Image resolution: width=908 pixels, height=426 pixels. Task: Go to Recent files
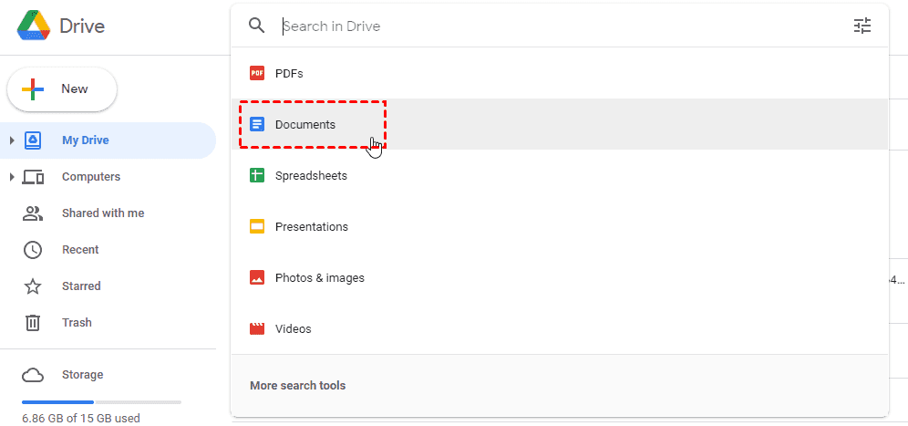[x=80, y=250]
